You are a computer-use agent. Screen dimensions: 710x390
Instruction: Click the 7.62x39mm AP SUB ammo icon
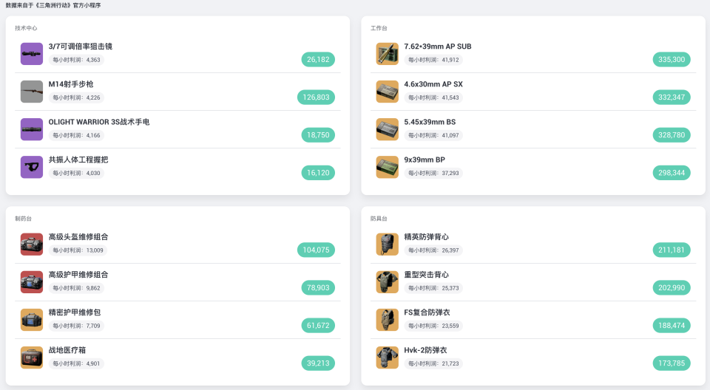click(x=388, y=54)
